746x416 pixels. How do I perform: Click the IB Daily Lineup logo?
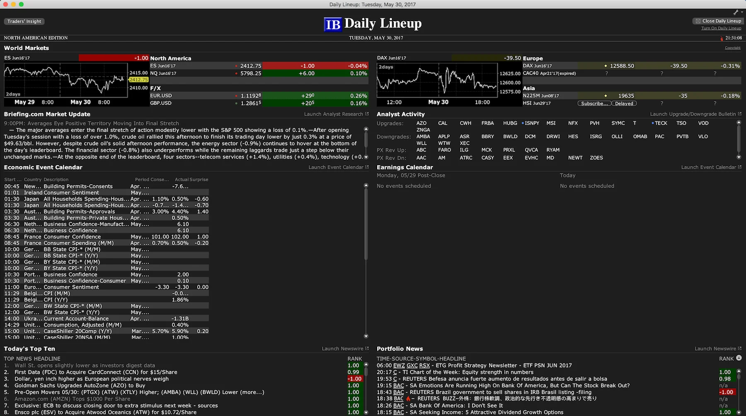tap(373, 24)
